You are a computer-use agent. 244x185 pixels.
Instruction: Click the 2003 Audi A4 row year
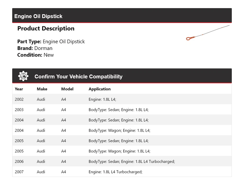click(19, 110)
